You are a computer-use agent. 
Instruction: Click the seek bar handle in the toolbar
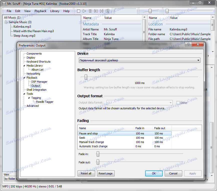click(167, 11)
